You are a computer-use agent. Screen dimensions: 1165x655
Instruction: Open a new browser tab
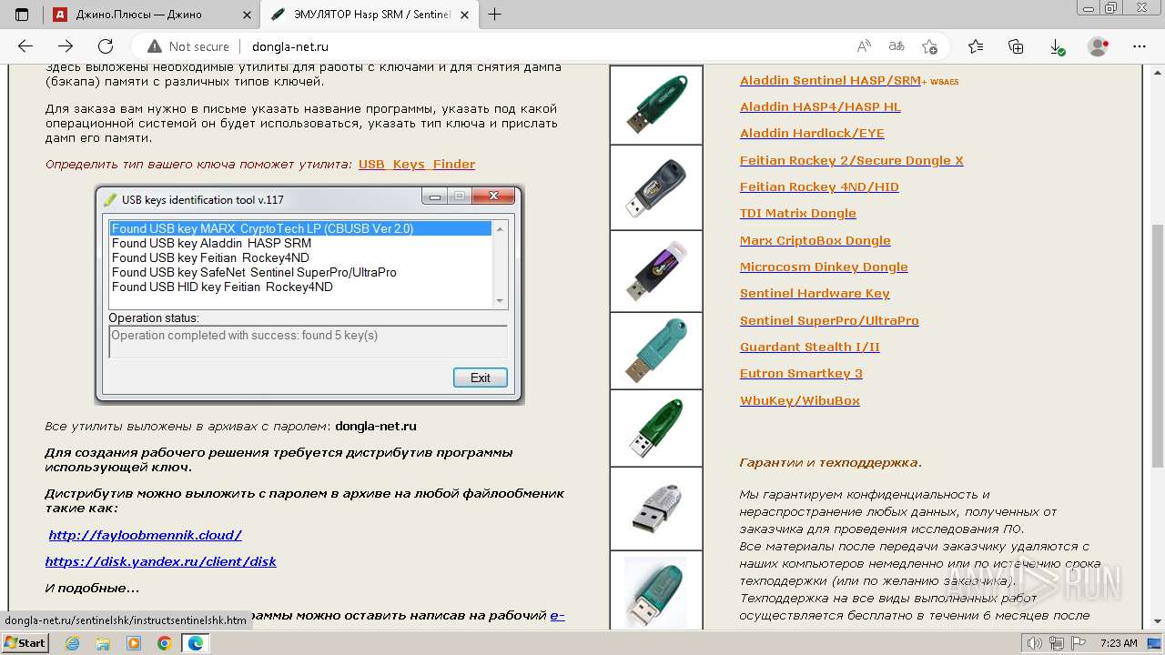[x=495, y=14]
